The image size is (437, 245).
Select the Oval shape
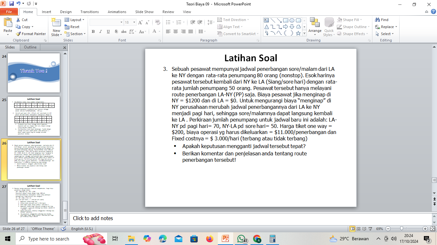click(x=292, y=20)
